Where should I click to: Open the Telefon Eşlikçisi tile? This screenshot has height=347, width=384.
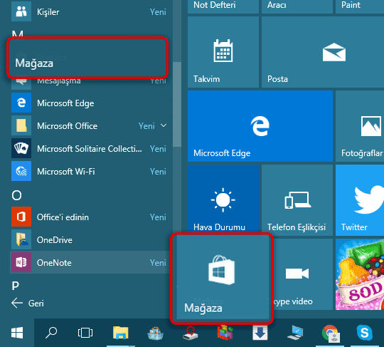[x=297, y=200]
